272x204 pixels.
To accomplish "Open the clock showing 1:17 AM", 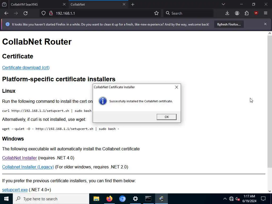I will [249, 199].
